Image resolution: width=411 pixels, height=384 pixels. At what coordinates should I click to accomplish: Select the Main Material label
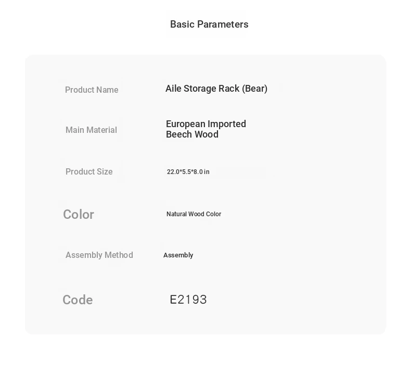91,130
